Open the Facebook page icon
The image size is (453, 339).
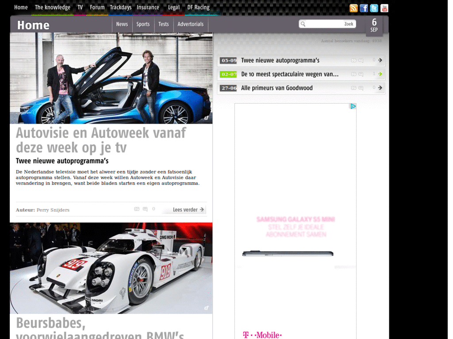(x=364, y=8)
